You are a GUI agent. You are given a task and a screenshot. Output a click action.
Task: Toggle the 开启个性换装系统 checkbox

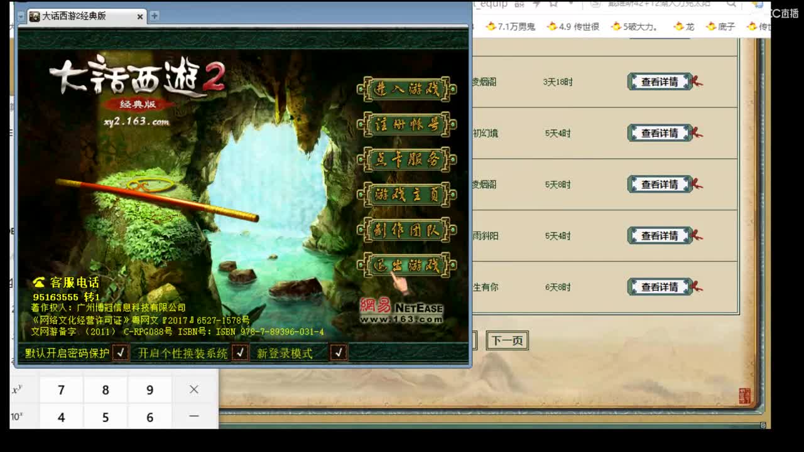pyautogui.click(x=240, y=353)
